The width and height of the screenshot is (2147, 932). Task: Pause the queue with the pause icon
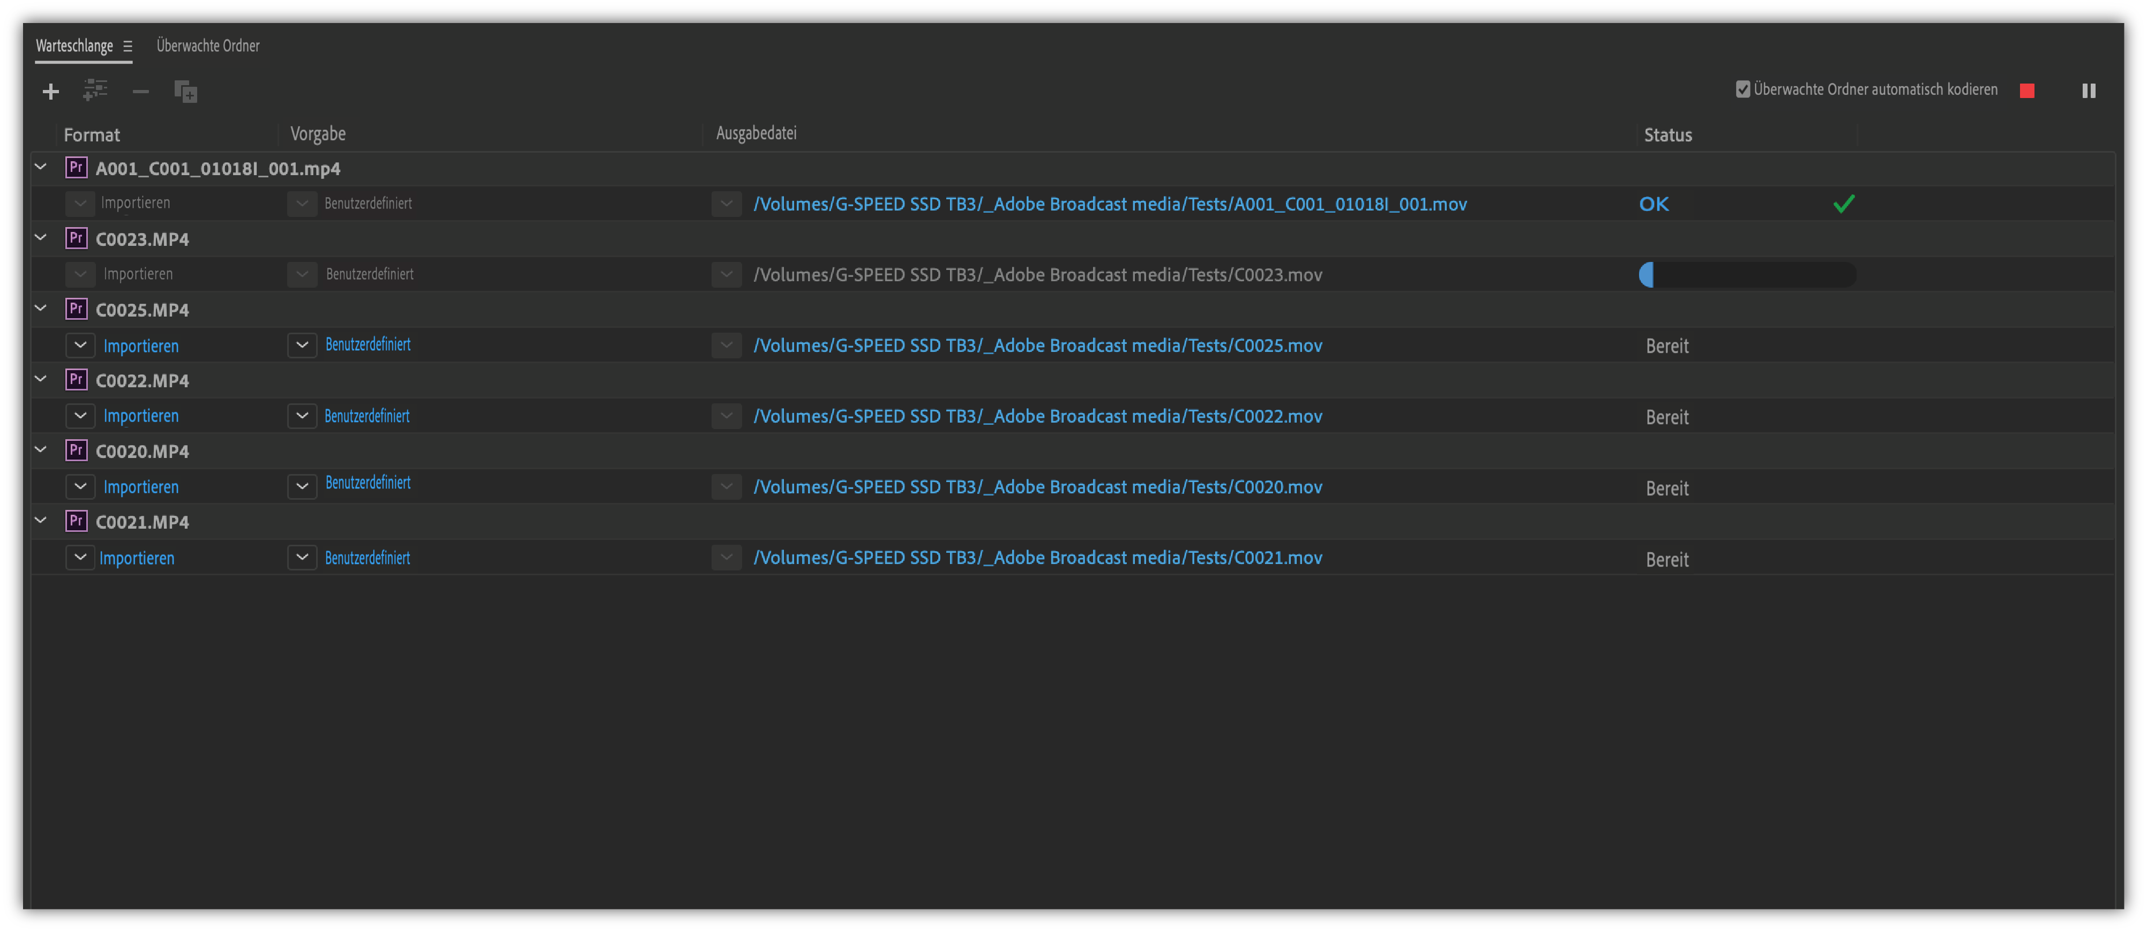coord(2088,91)
